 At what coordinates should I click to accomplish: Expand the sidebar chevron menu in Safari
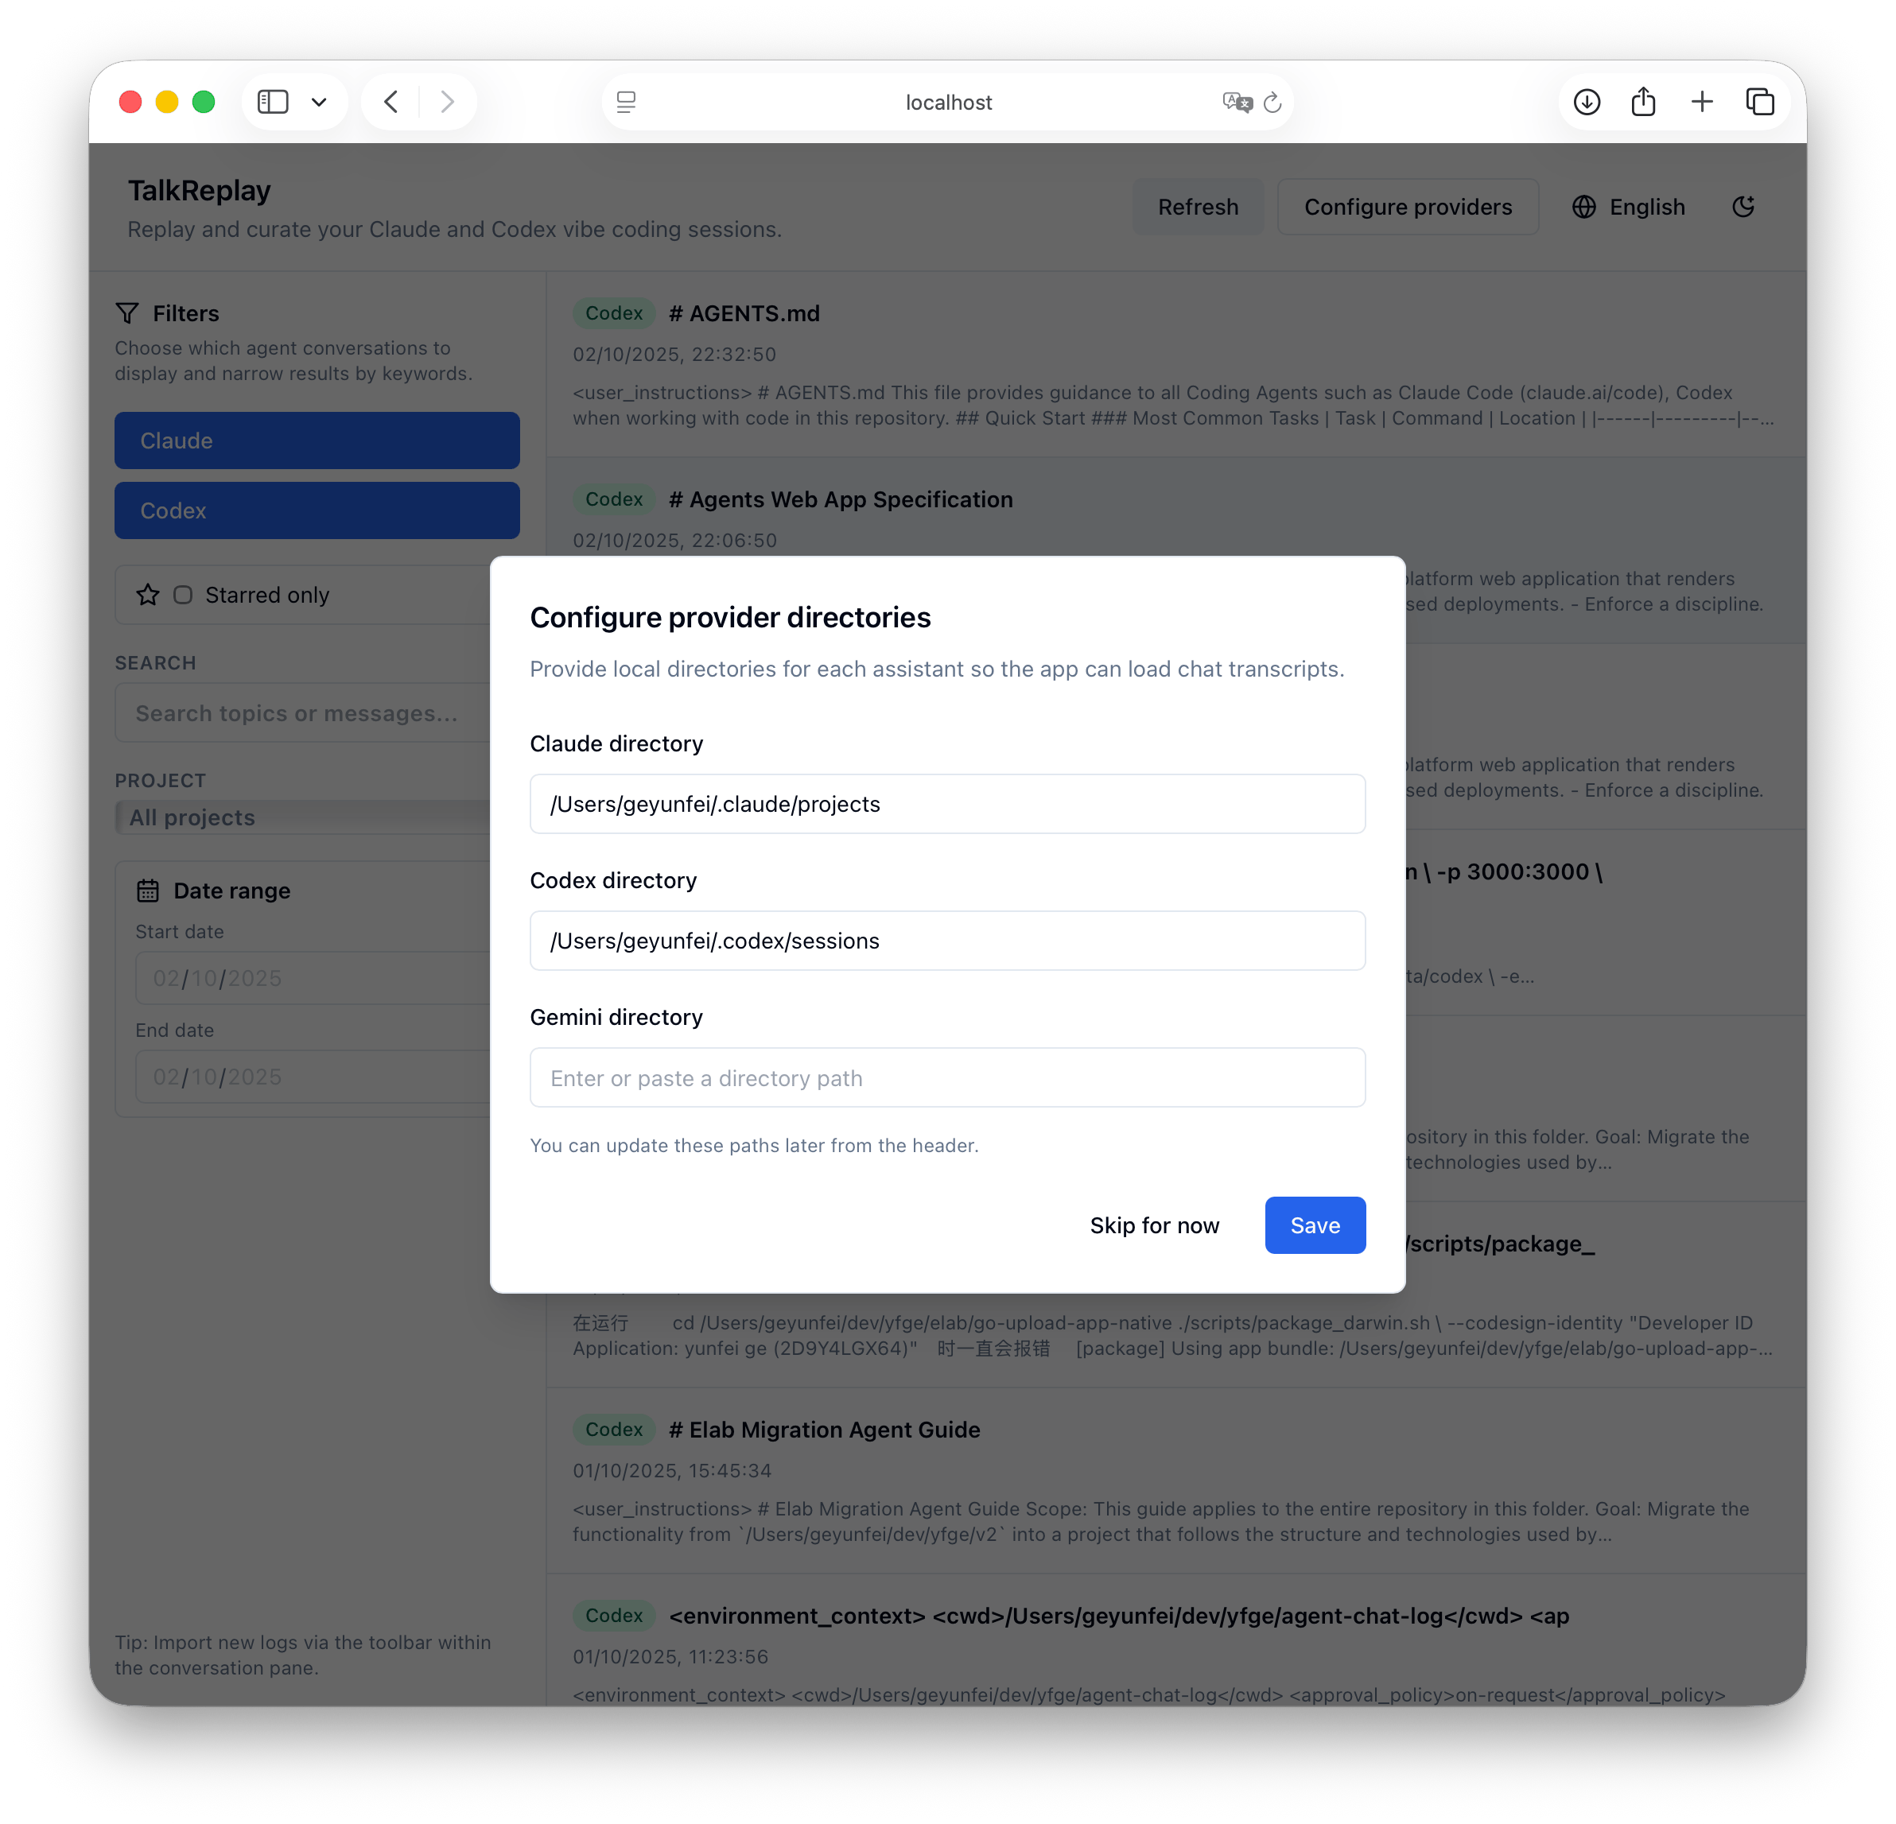pyautogui.click(x=319, y=102)
